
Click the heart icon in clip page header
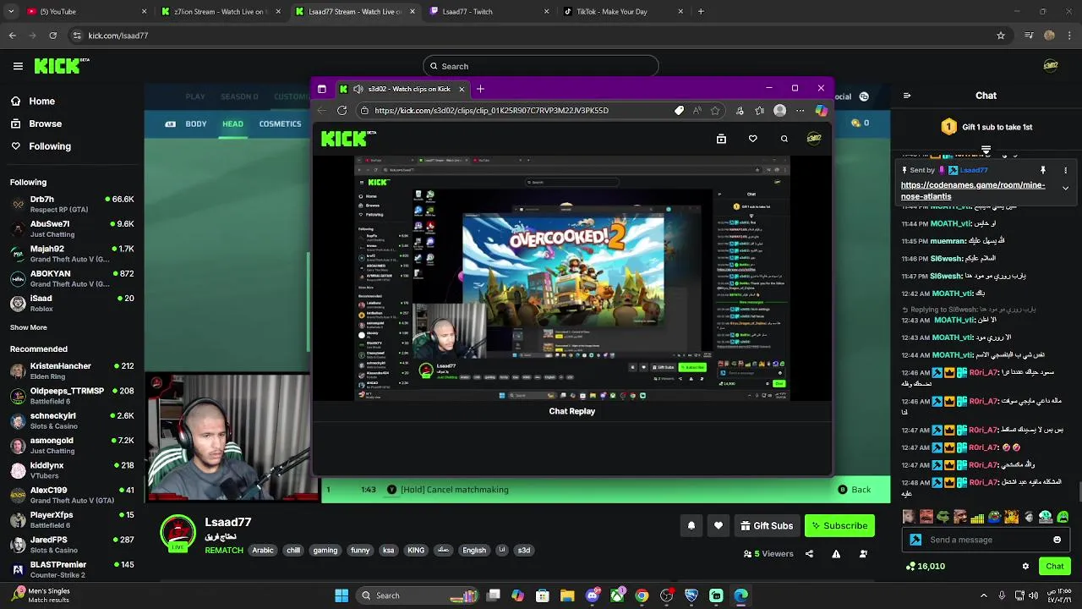coord(752,139)
